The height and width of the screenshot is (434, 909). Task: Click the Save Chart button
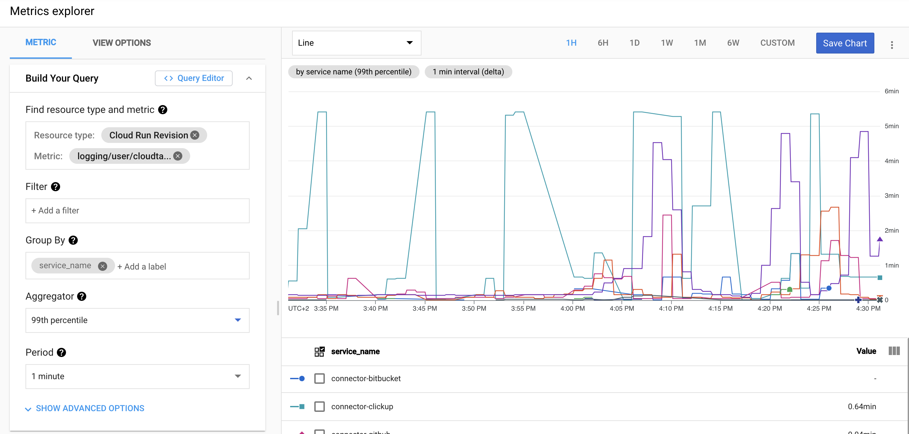[845, 43]
